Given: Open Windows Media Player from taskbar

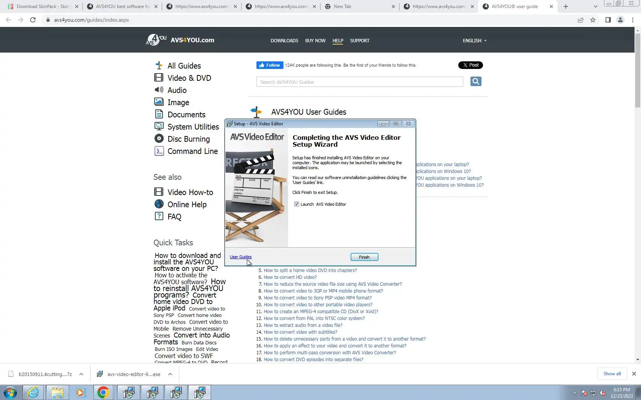Looking at the screenshot, I should 80,392.
